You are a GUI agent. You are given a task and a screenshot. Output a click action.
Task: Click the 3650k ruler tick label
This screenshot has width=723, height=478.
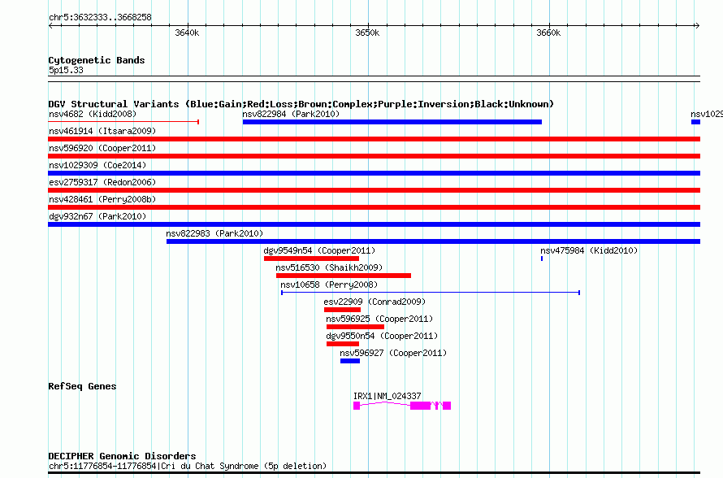pos(367,33)
